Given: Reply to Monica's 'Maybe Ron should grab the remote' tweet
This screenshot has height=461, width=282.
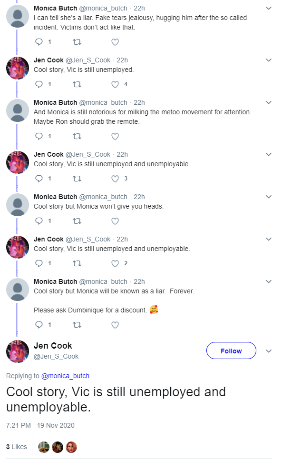Looking at the screenshot, I should (x=39, y=136).
